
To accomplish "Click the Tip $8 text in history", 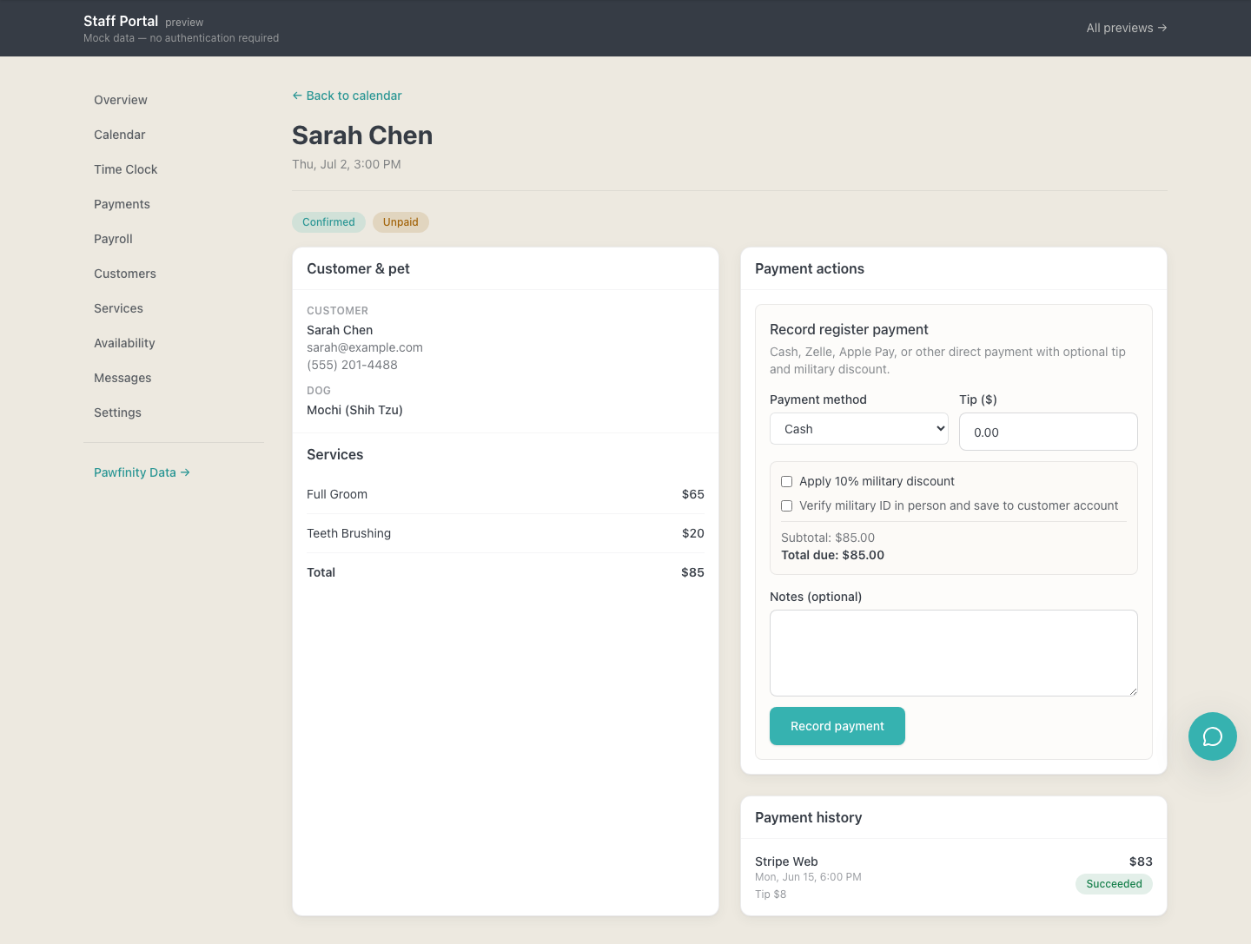I will click(x=771, y=894).
